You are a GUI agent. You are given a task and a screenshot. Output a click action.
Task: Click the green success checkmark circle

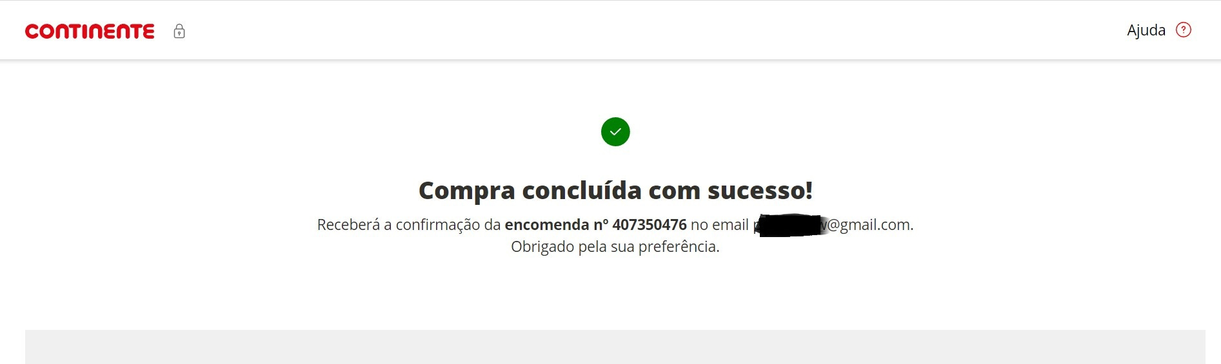click(x=615, y=131)
